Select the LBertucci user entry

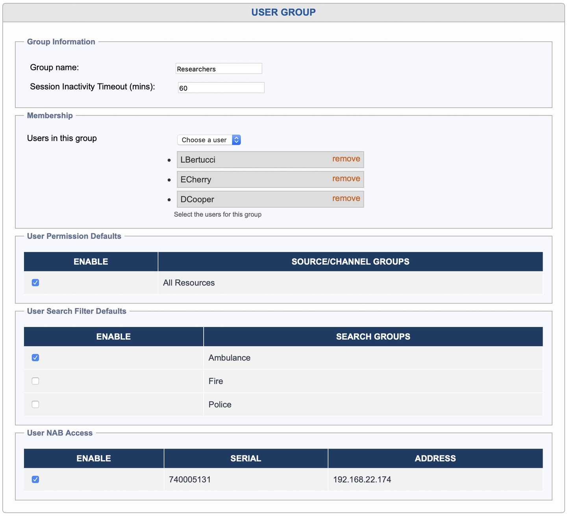198,160
